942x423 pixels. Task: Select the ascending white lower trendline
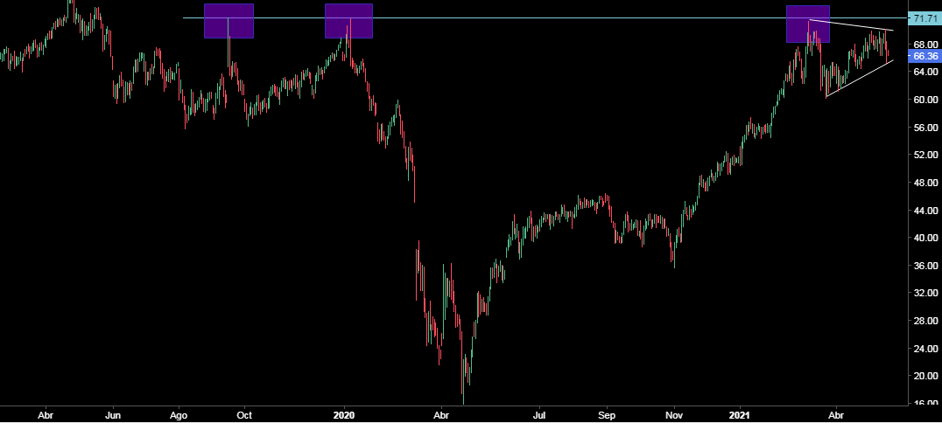point(860,78)
